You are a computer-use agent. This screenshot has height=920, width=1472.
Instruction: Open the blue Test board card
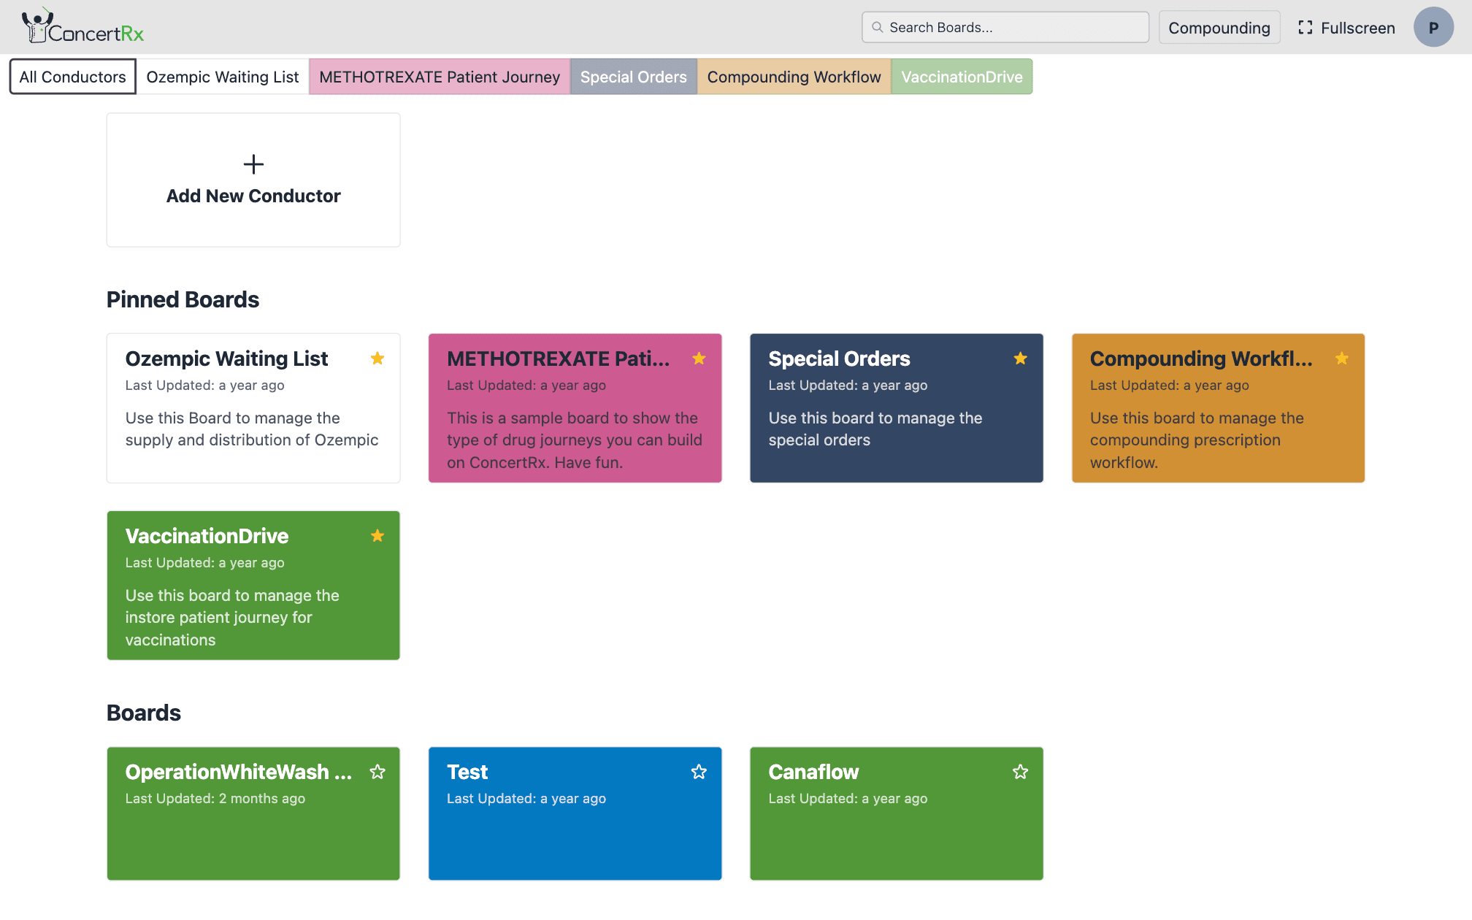575,832
